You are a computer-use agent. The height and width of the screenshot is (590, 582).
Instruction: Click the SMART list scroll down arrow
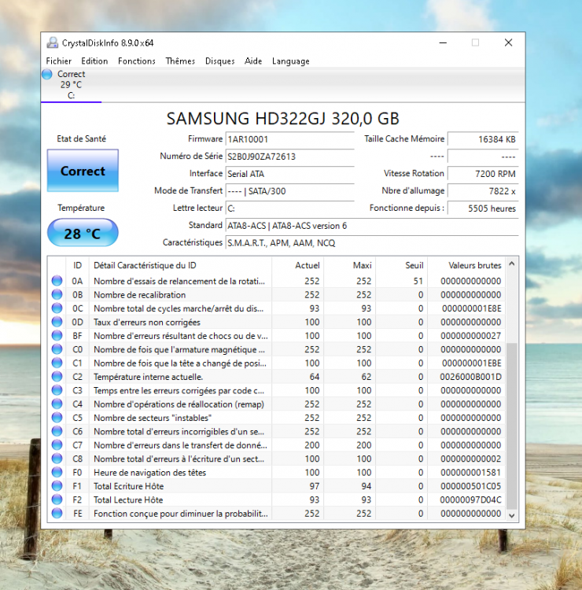(x=512, y=515)
